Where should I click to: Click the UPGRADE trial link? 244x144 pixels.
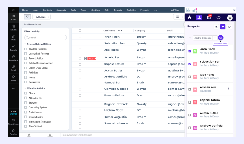click(x=13, y=114)
